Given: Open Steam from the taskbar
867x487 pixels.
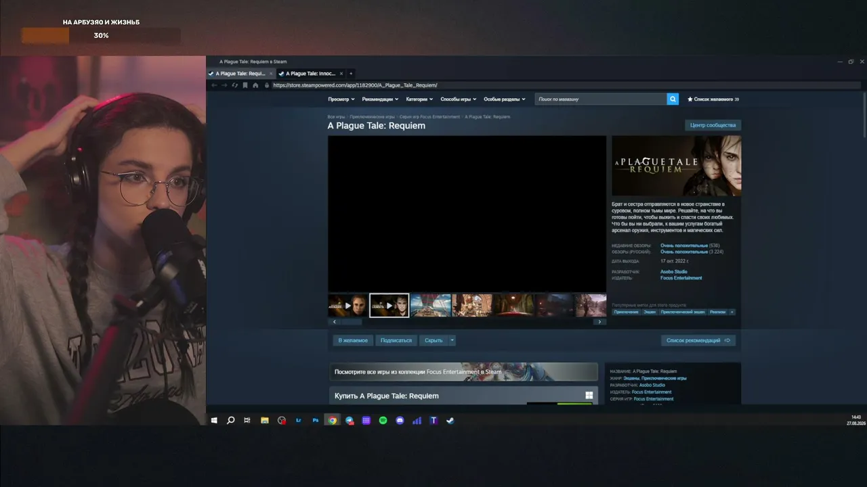Looking at the screenshot, I should (x=450, y=420).
